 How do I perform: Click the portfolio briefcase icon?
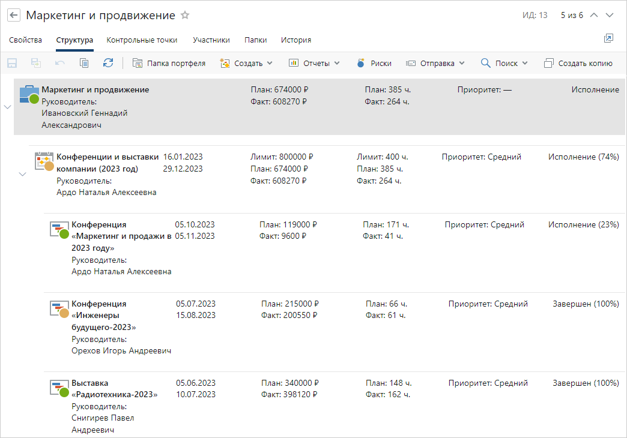(29, 95)
